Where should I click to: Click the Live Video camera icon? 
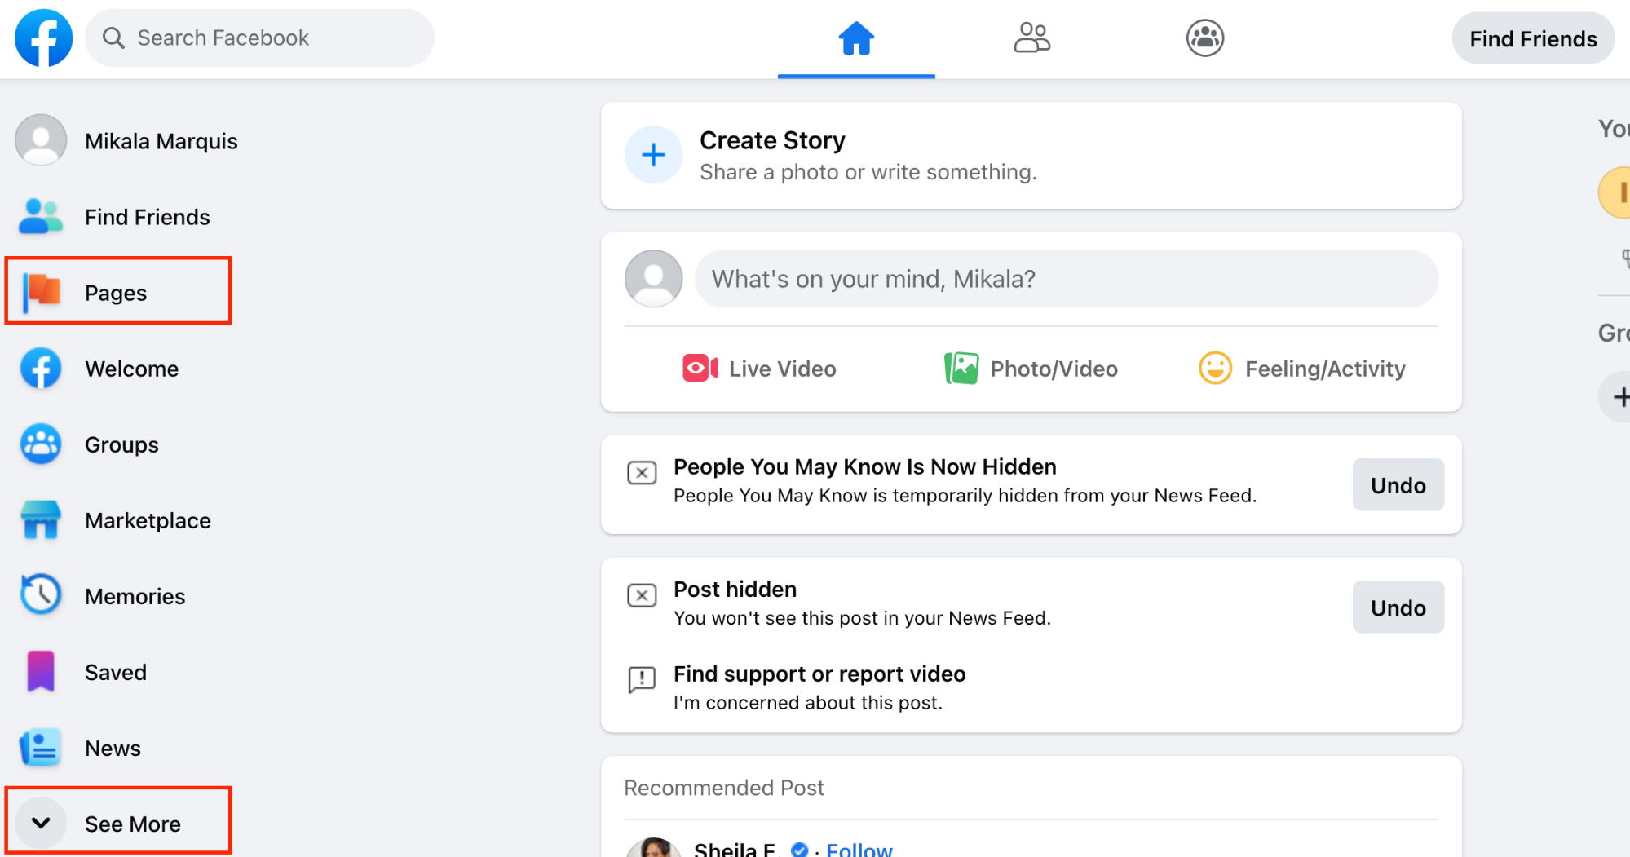click(x=700, y=369)
